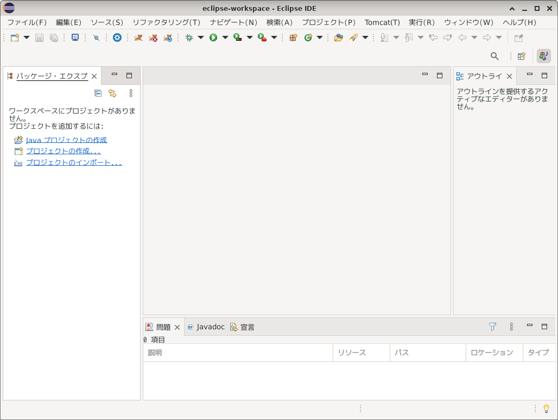Click the ロケーション column header
This screenshot has width=558, height=420.
tap(494, 353)
